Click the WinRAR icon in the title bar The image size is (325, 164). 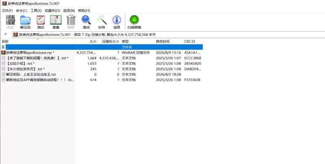coord(4,4)
